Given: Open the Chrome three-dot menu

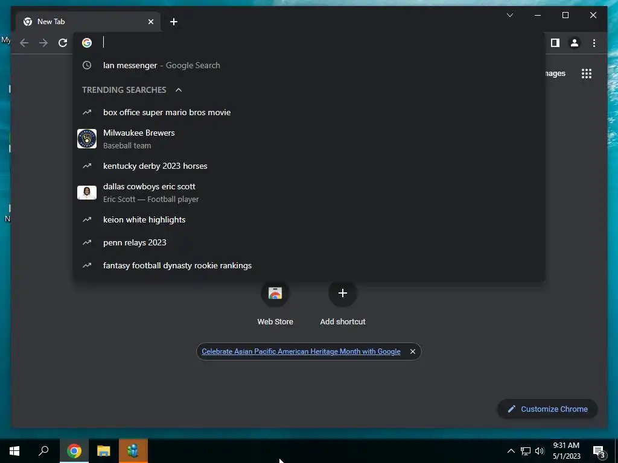Looking at the screenshot, I should [x=594, y=43].
